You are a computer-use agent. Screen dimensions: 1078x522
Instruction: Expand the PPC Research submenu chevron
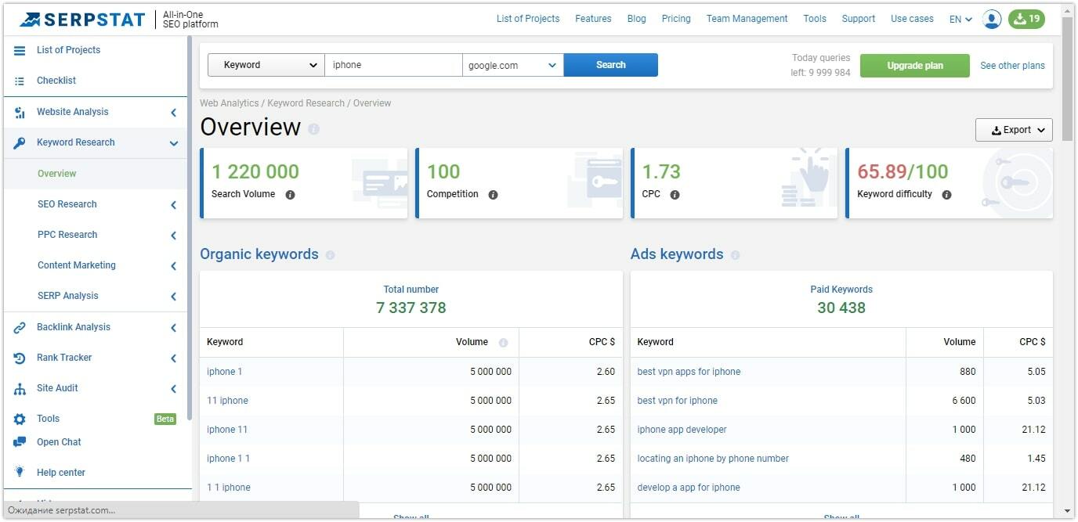coord(173,236)
